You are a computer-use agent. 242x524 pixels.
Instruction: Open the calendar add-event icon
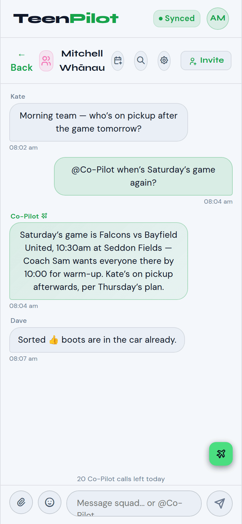(118, 61)
